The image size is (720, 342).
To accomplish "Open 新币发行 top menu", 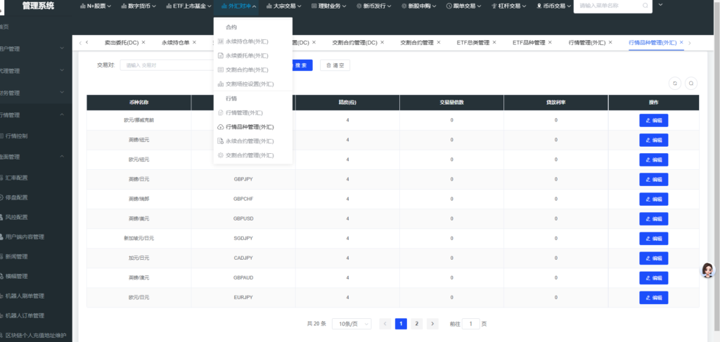I will click(x=373, y=6).
